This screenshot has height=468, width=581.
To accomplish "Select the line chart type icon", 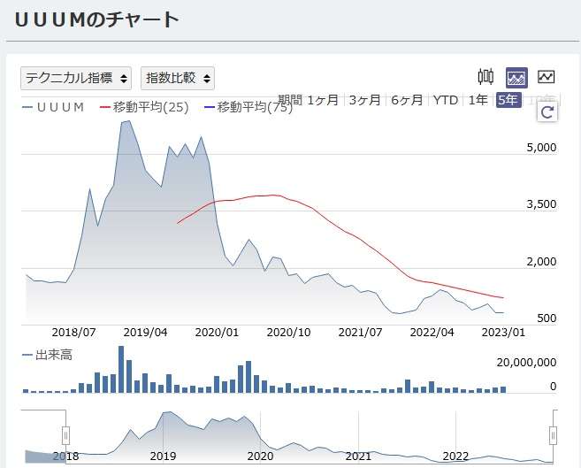I will pos(547,77).
